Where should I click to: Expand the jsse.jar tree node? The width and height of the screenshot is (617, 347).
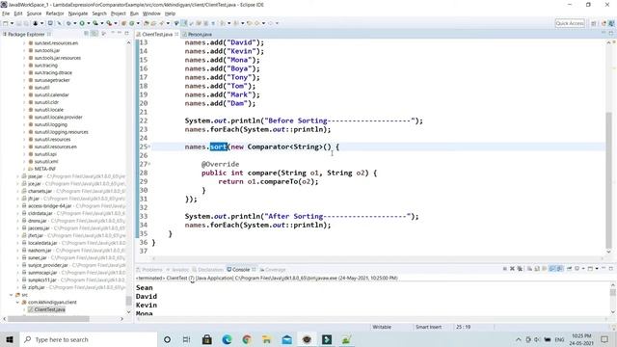pyautogui.click(x=17, y=176)
